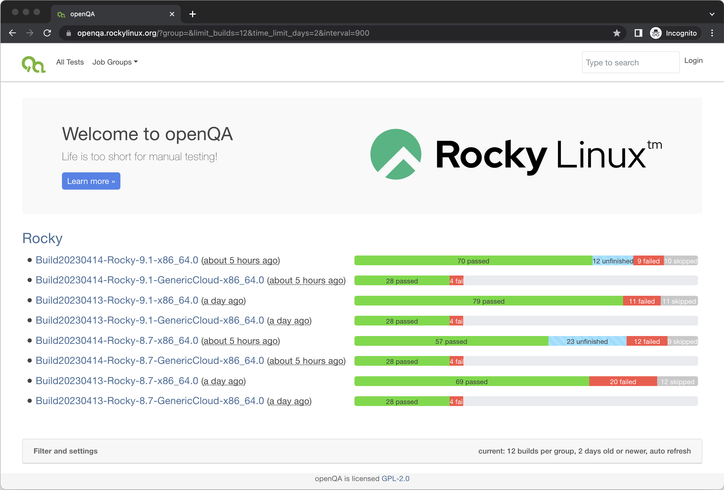Screen dimensions: 724x490
Task: Click the Login link
Action: point(693,60)
